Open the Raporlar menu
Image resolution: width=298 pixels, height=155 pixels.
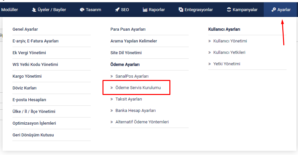point(154,10)
